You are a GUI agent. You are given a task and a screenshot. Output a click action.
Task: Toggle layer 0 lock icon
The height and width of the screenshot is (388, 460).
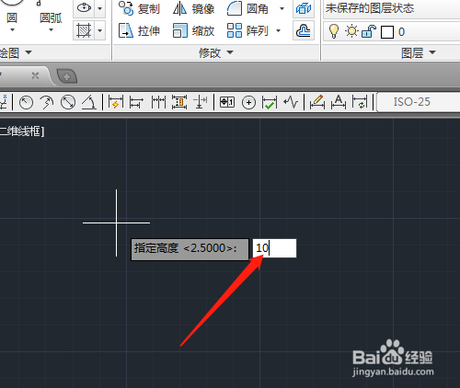point(369,31)
